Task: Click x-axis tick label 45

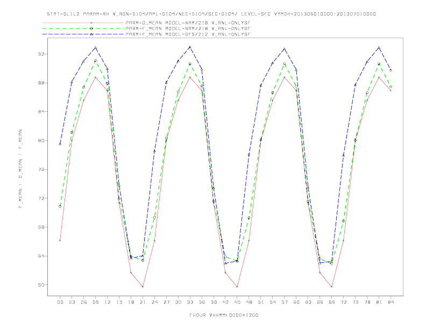Action: pos(237,302)
